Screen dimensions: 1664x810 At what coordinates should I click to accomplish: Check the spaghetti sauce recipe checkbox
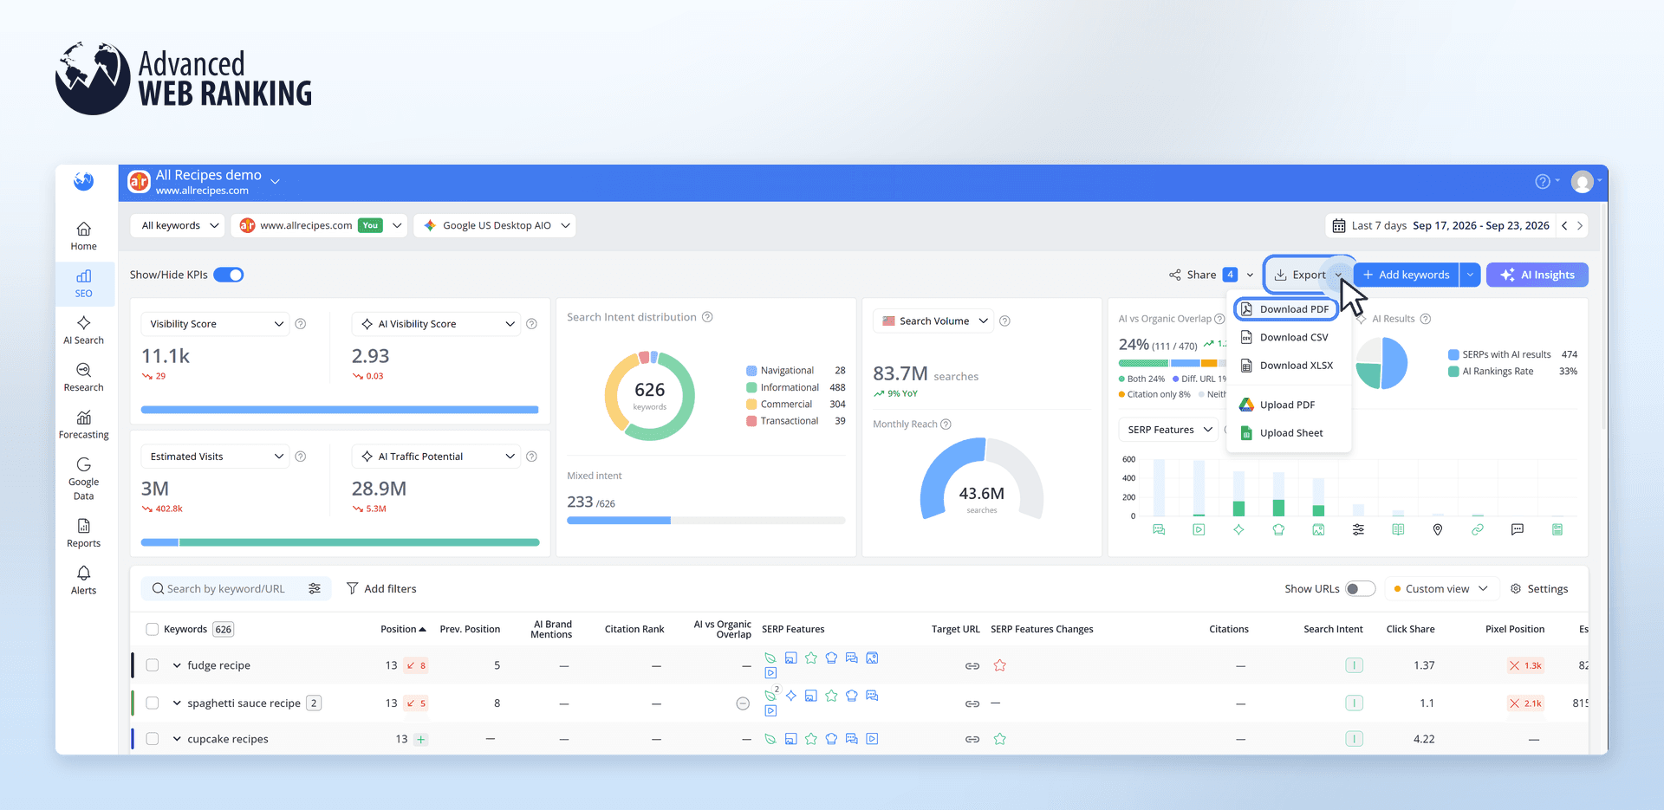(x=153, y=703)
